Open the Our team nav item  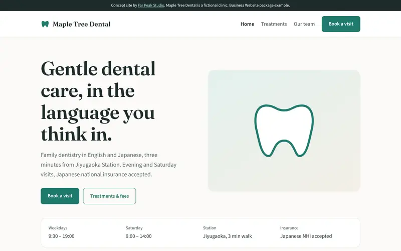304,24
